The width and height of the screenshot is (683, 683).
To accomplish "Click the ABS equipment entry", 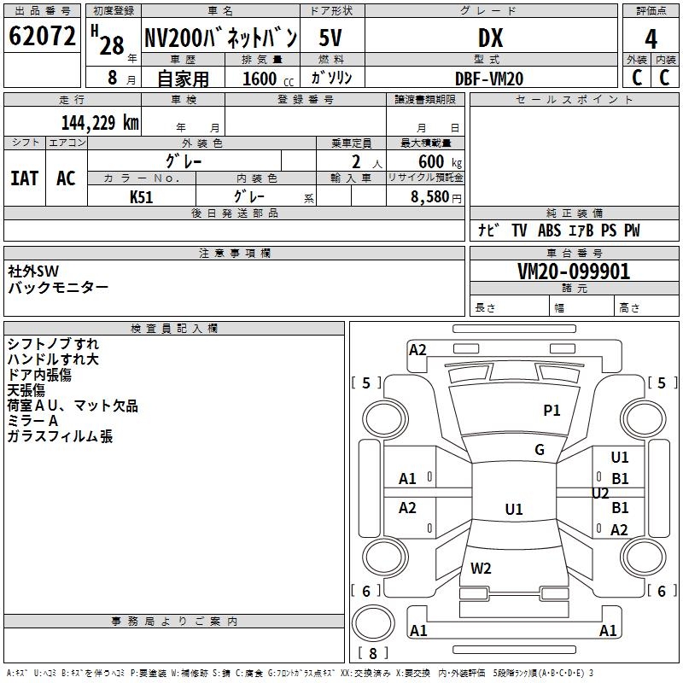I will (549, 231).
